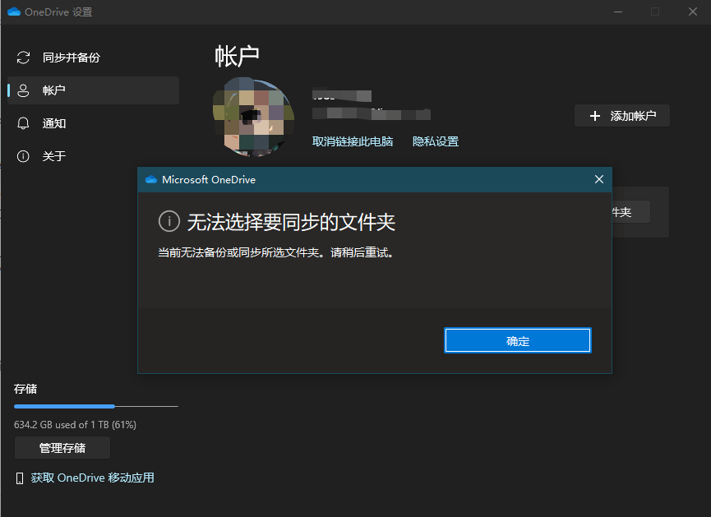This screenshot has width=711, height=517.
Task: Click the person icon beside 帐户
Action: coord(23,90)
